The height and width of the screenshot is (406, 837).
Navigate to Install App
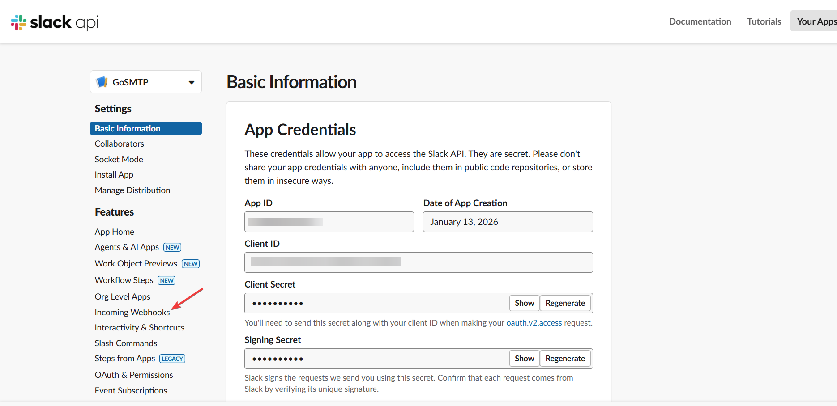(x=114, y=174)
